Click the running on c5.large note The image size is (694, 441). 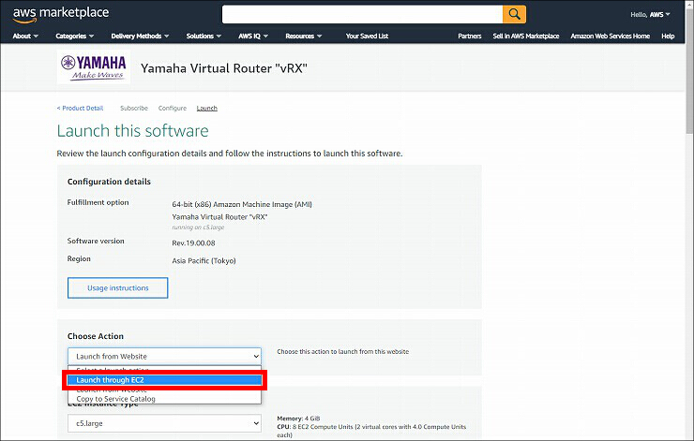(198, 228)
